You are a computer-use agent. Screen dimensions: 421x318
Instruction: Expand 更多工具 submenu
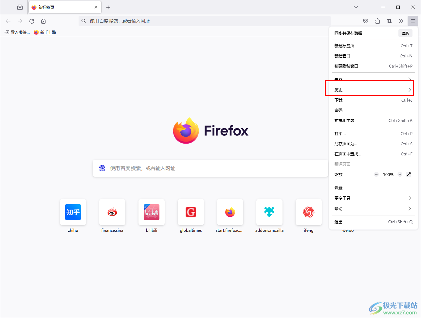tap(373, 198)
